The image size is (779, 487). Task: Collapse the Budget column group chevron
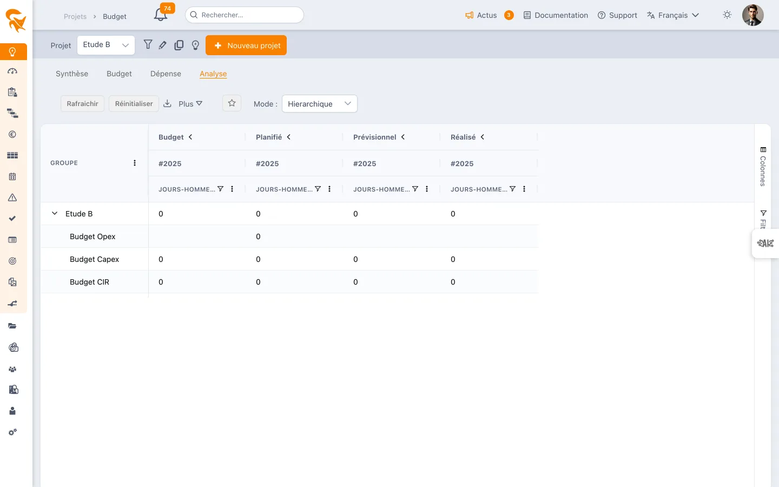[190, 137]
